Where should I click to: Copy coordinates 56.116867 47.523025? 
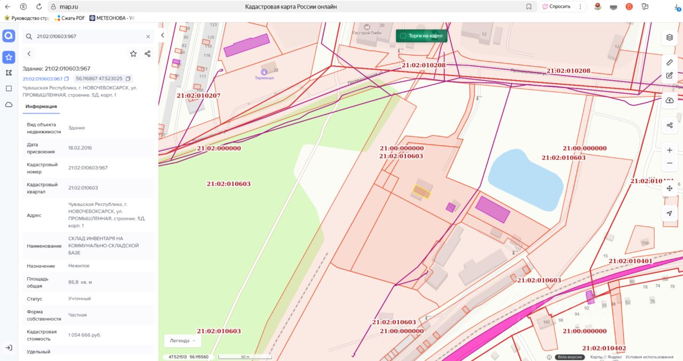pyautogui.click(x=128, y=79)
